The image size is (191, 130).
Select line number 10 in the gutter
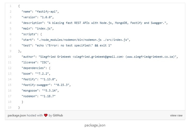[x=10, y=57]
